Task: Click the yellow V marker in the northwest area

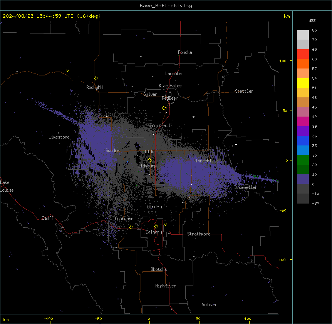Action: point(67,71)
